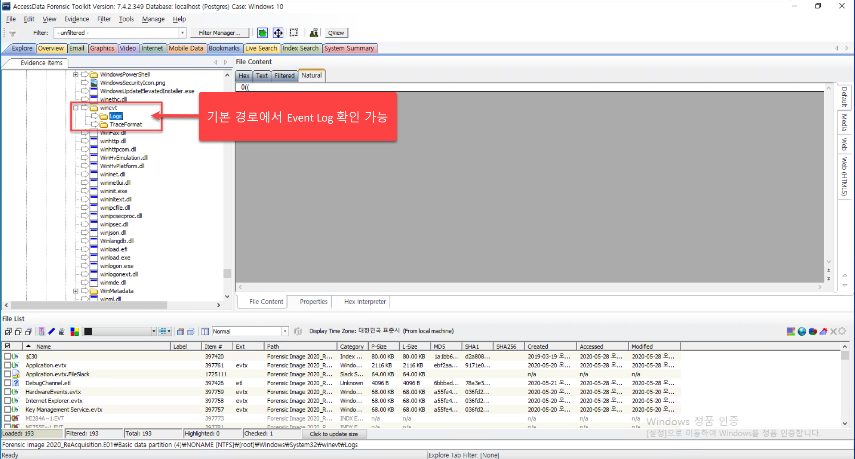855x459 pixels.
Task: Click the four-color squares icon in File List
Action: (x=75, y=331)
